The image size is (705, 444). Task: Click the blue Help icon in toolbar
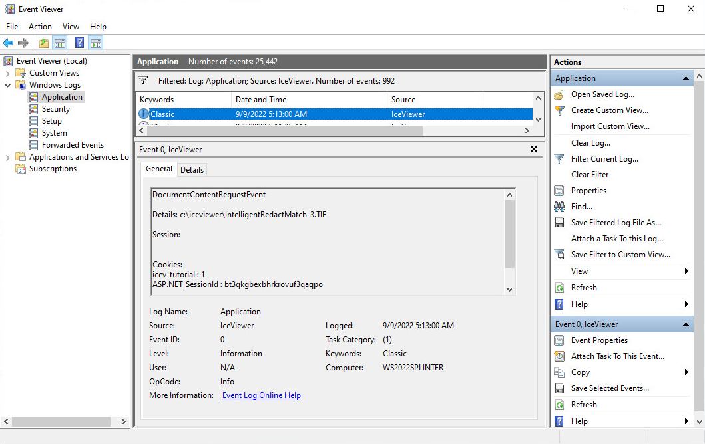pyautogui.click(x=79, y=43)
